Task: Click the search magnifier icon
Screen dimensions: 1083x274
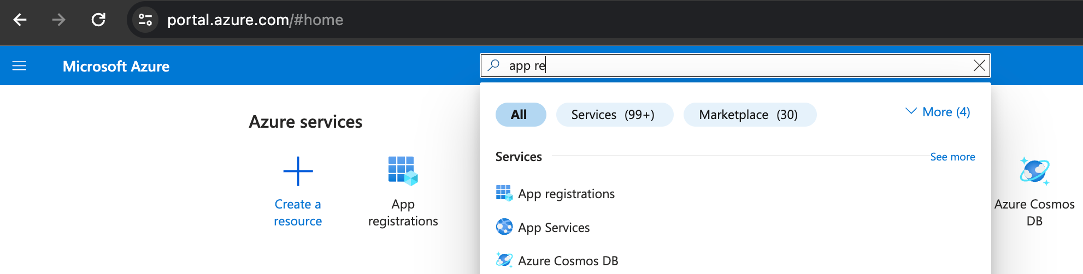Action: [x=494, y=65]
